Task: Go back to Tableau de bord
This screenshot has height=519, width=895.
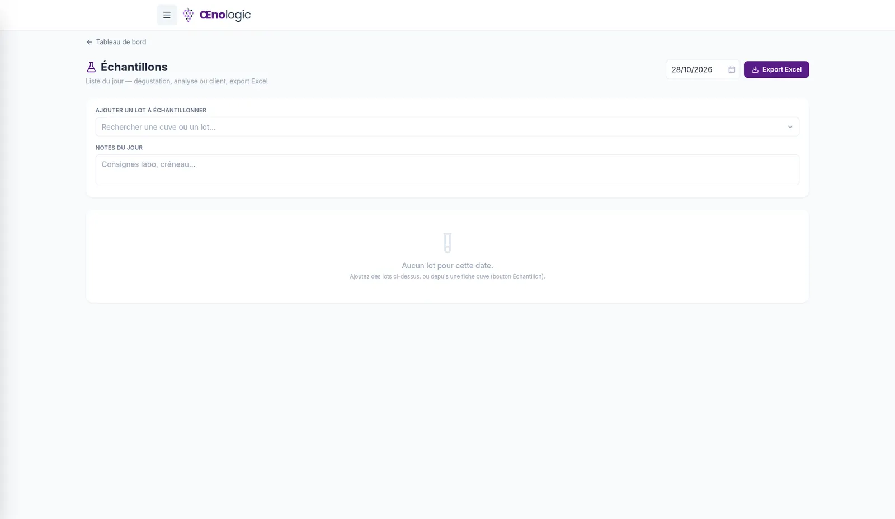Action: pyautogui.click(x=116, y=42)
